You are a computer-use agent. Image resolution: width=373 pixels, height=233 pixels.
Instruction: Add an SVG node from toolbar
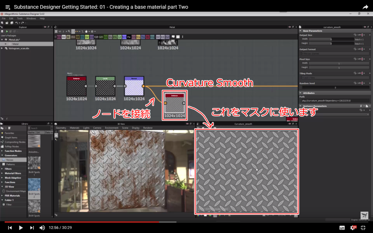click(133, 37)
